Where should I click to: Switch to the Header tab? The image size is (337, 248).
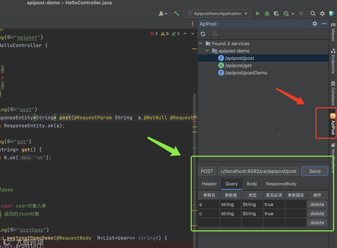coord(209,184)
